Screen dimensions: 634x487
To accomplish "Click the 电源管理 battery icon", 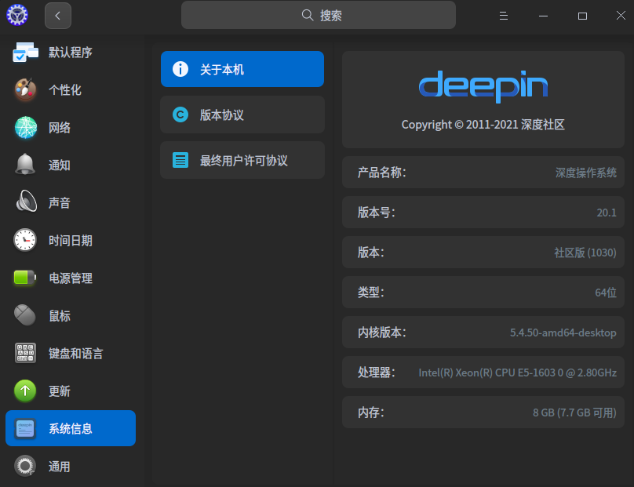I will pos(24,278).
